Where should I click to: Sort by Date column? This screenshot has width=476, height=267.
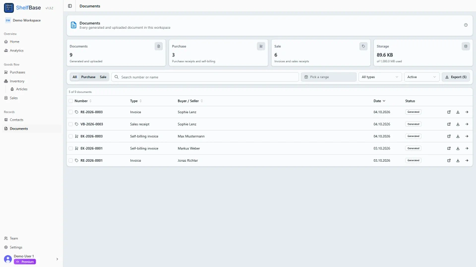[x=379, y=101]
